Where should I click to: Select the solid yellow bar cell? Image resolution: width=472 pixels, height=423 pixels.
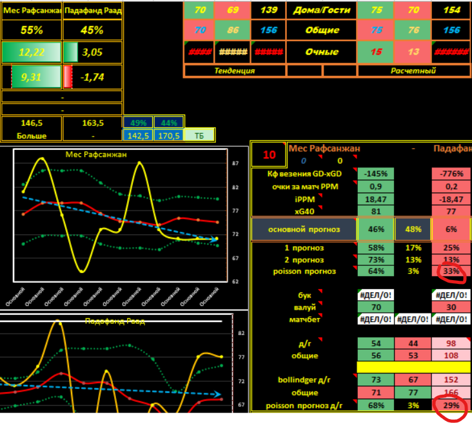point(413,367)
